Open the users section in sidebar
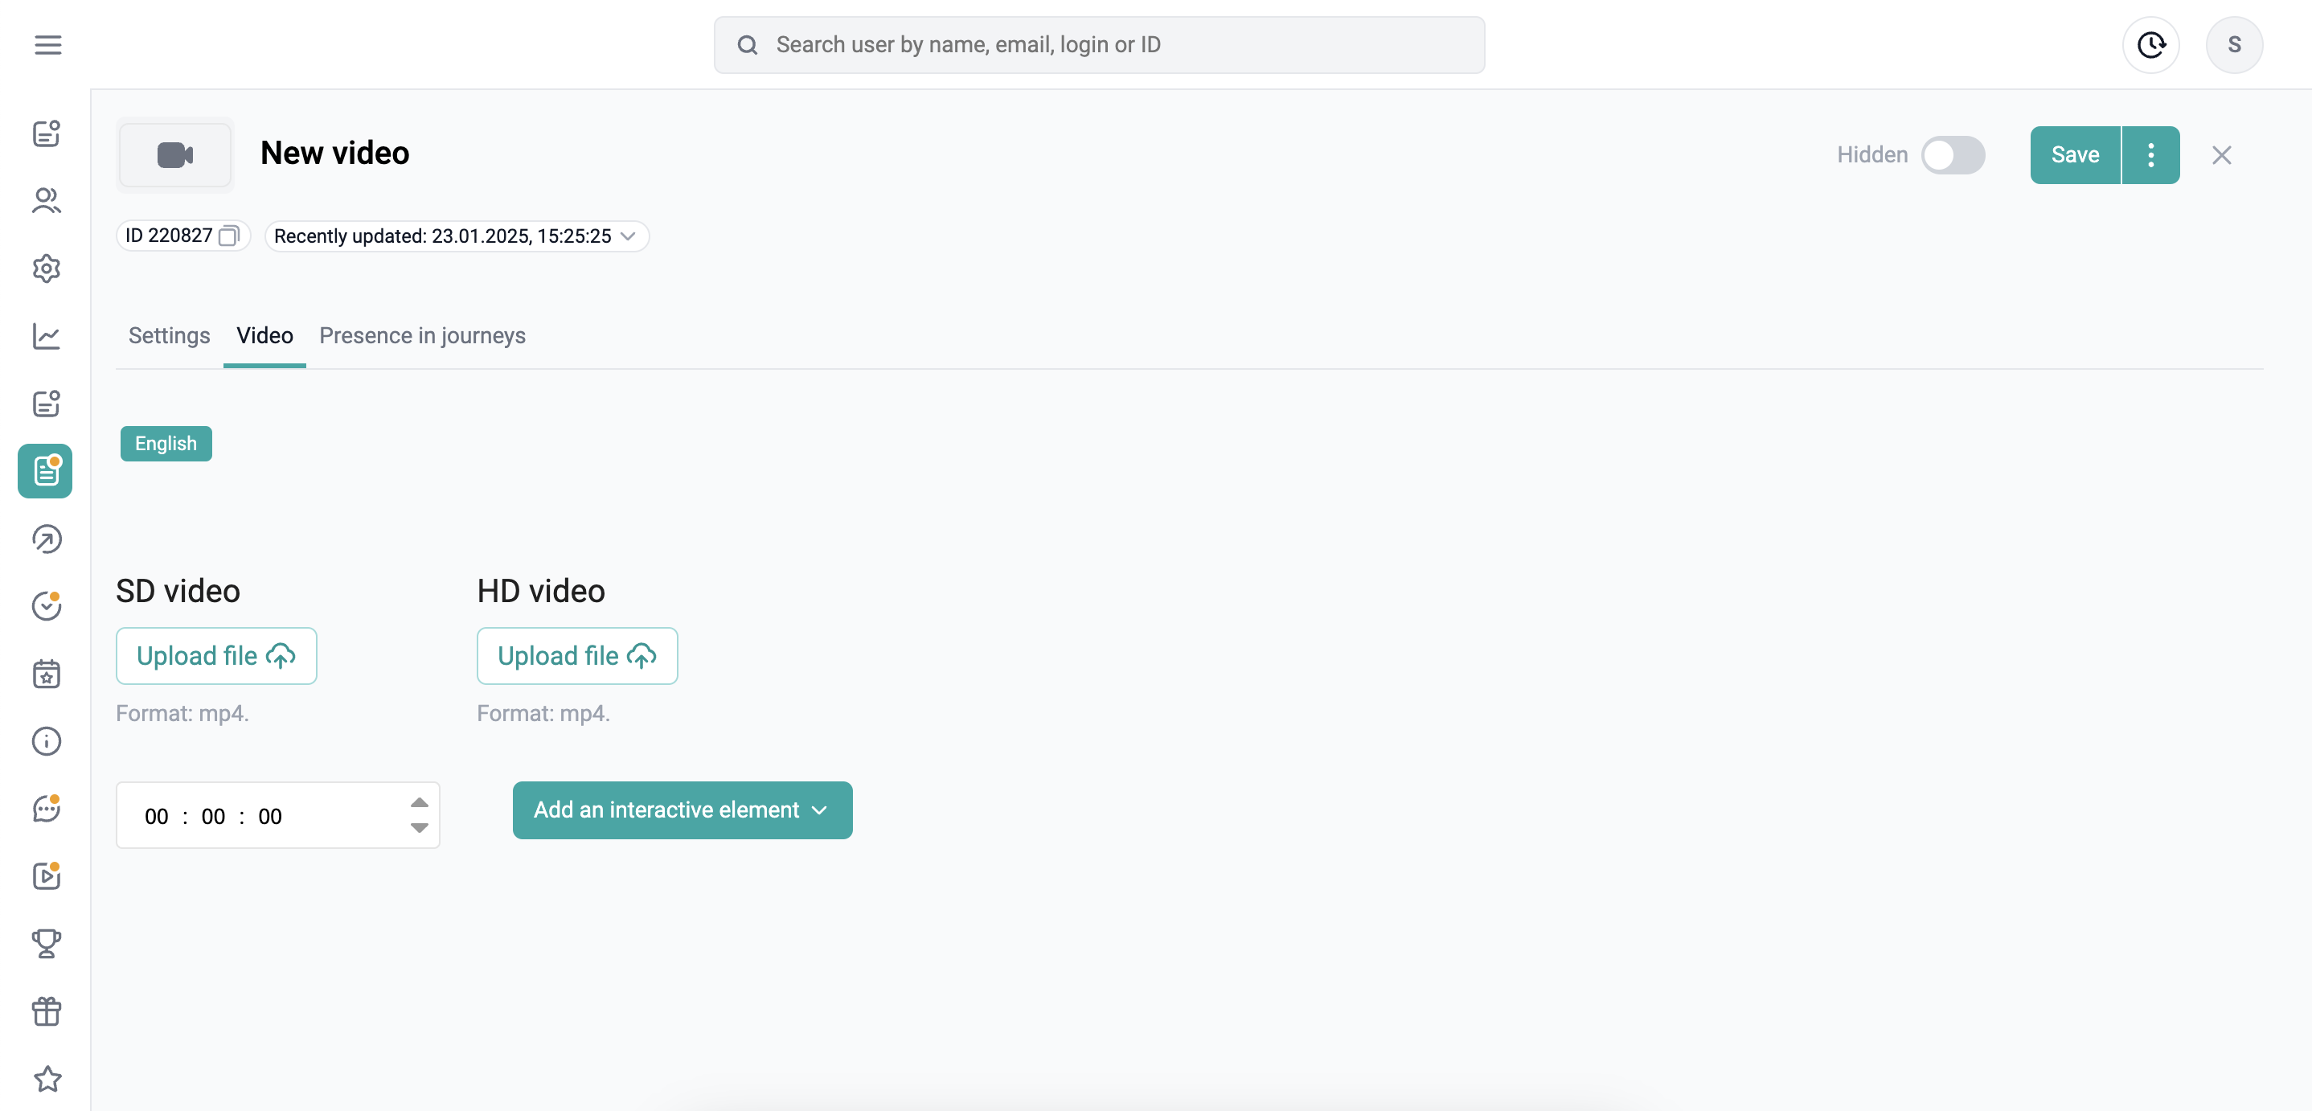Image resolution: width=2312 pixels, height=1111 pixels. [x=47, y=200]
